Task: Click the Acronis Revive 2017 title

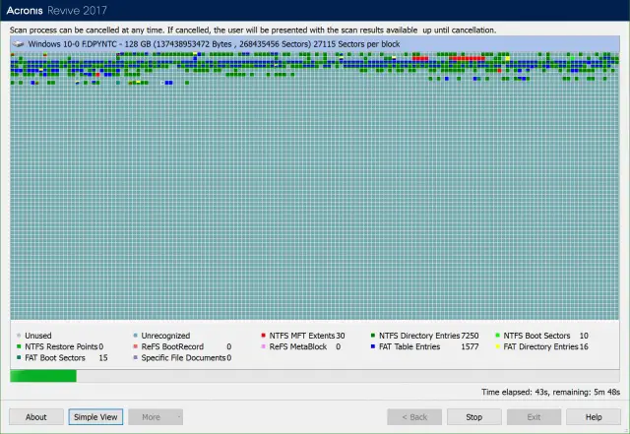Action: (x=57, y=11)
